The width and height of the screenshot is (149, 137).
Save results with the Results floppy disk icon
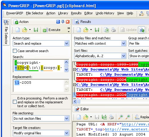(x=97, y=30)
